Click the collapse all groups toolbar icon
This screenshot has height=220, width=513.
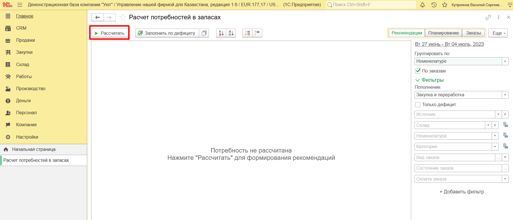257,33
